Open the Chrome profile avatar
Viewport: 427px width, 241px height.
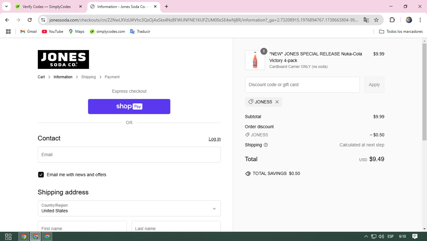pos(409,20)
